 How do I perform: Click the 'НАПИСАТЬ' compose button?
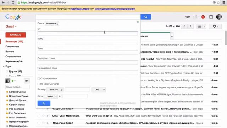click(16, 35)
